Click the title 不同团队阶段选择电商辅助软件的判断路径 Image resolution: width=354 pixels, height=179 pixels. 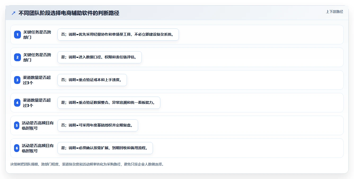[69, 13]
